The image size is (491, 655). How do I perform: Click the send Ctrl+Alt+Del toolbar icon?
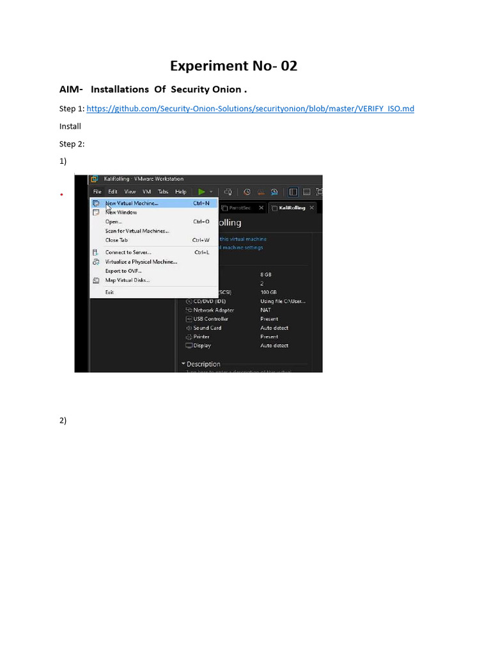[228, 192]
